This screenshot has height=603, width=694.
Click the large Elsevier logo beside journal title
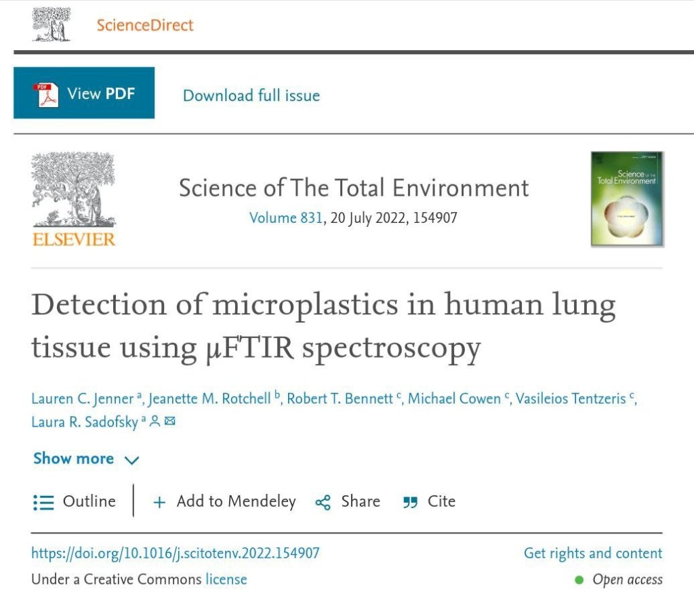tap(73, 199)
